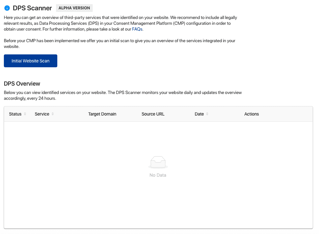Click the ALPHA VERSION badge
This screenshot has height=234, width=319.
tap(74, 8)
